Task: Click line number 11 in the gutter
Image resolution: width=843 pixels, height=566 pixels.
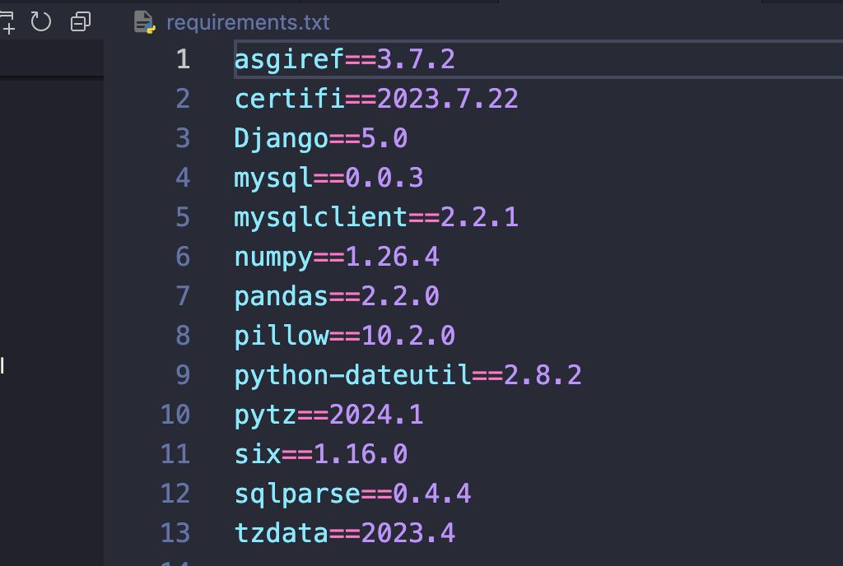Action: [x=175, y=454]
